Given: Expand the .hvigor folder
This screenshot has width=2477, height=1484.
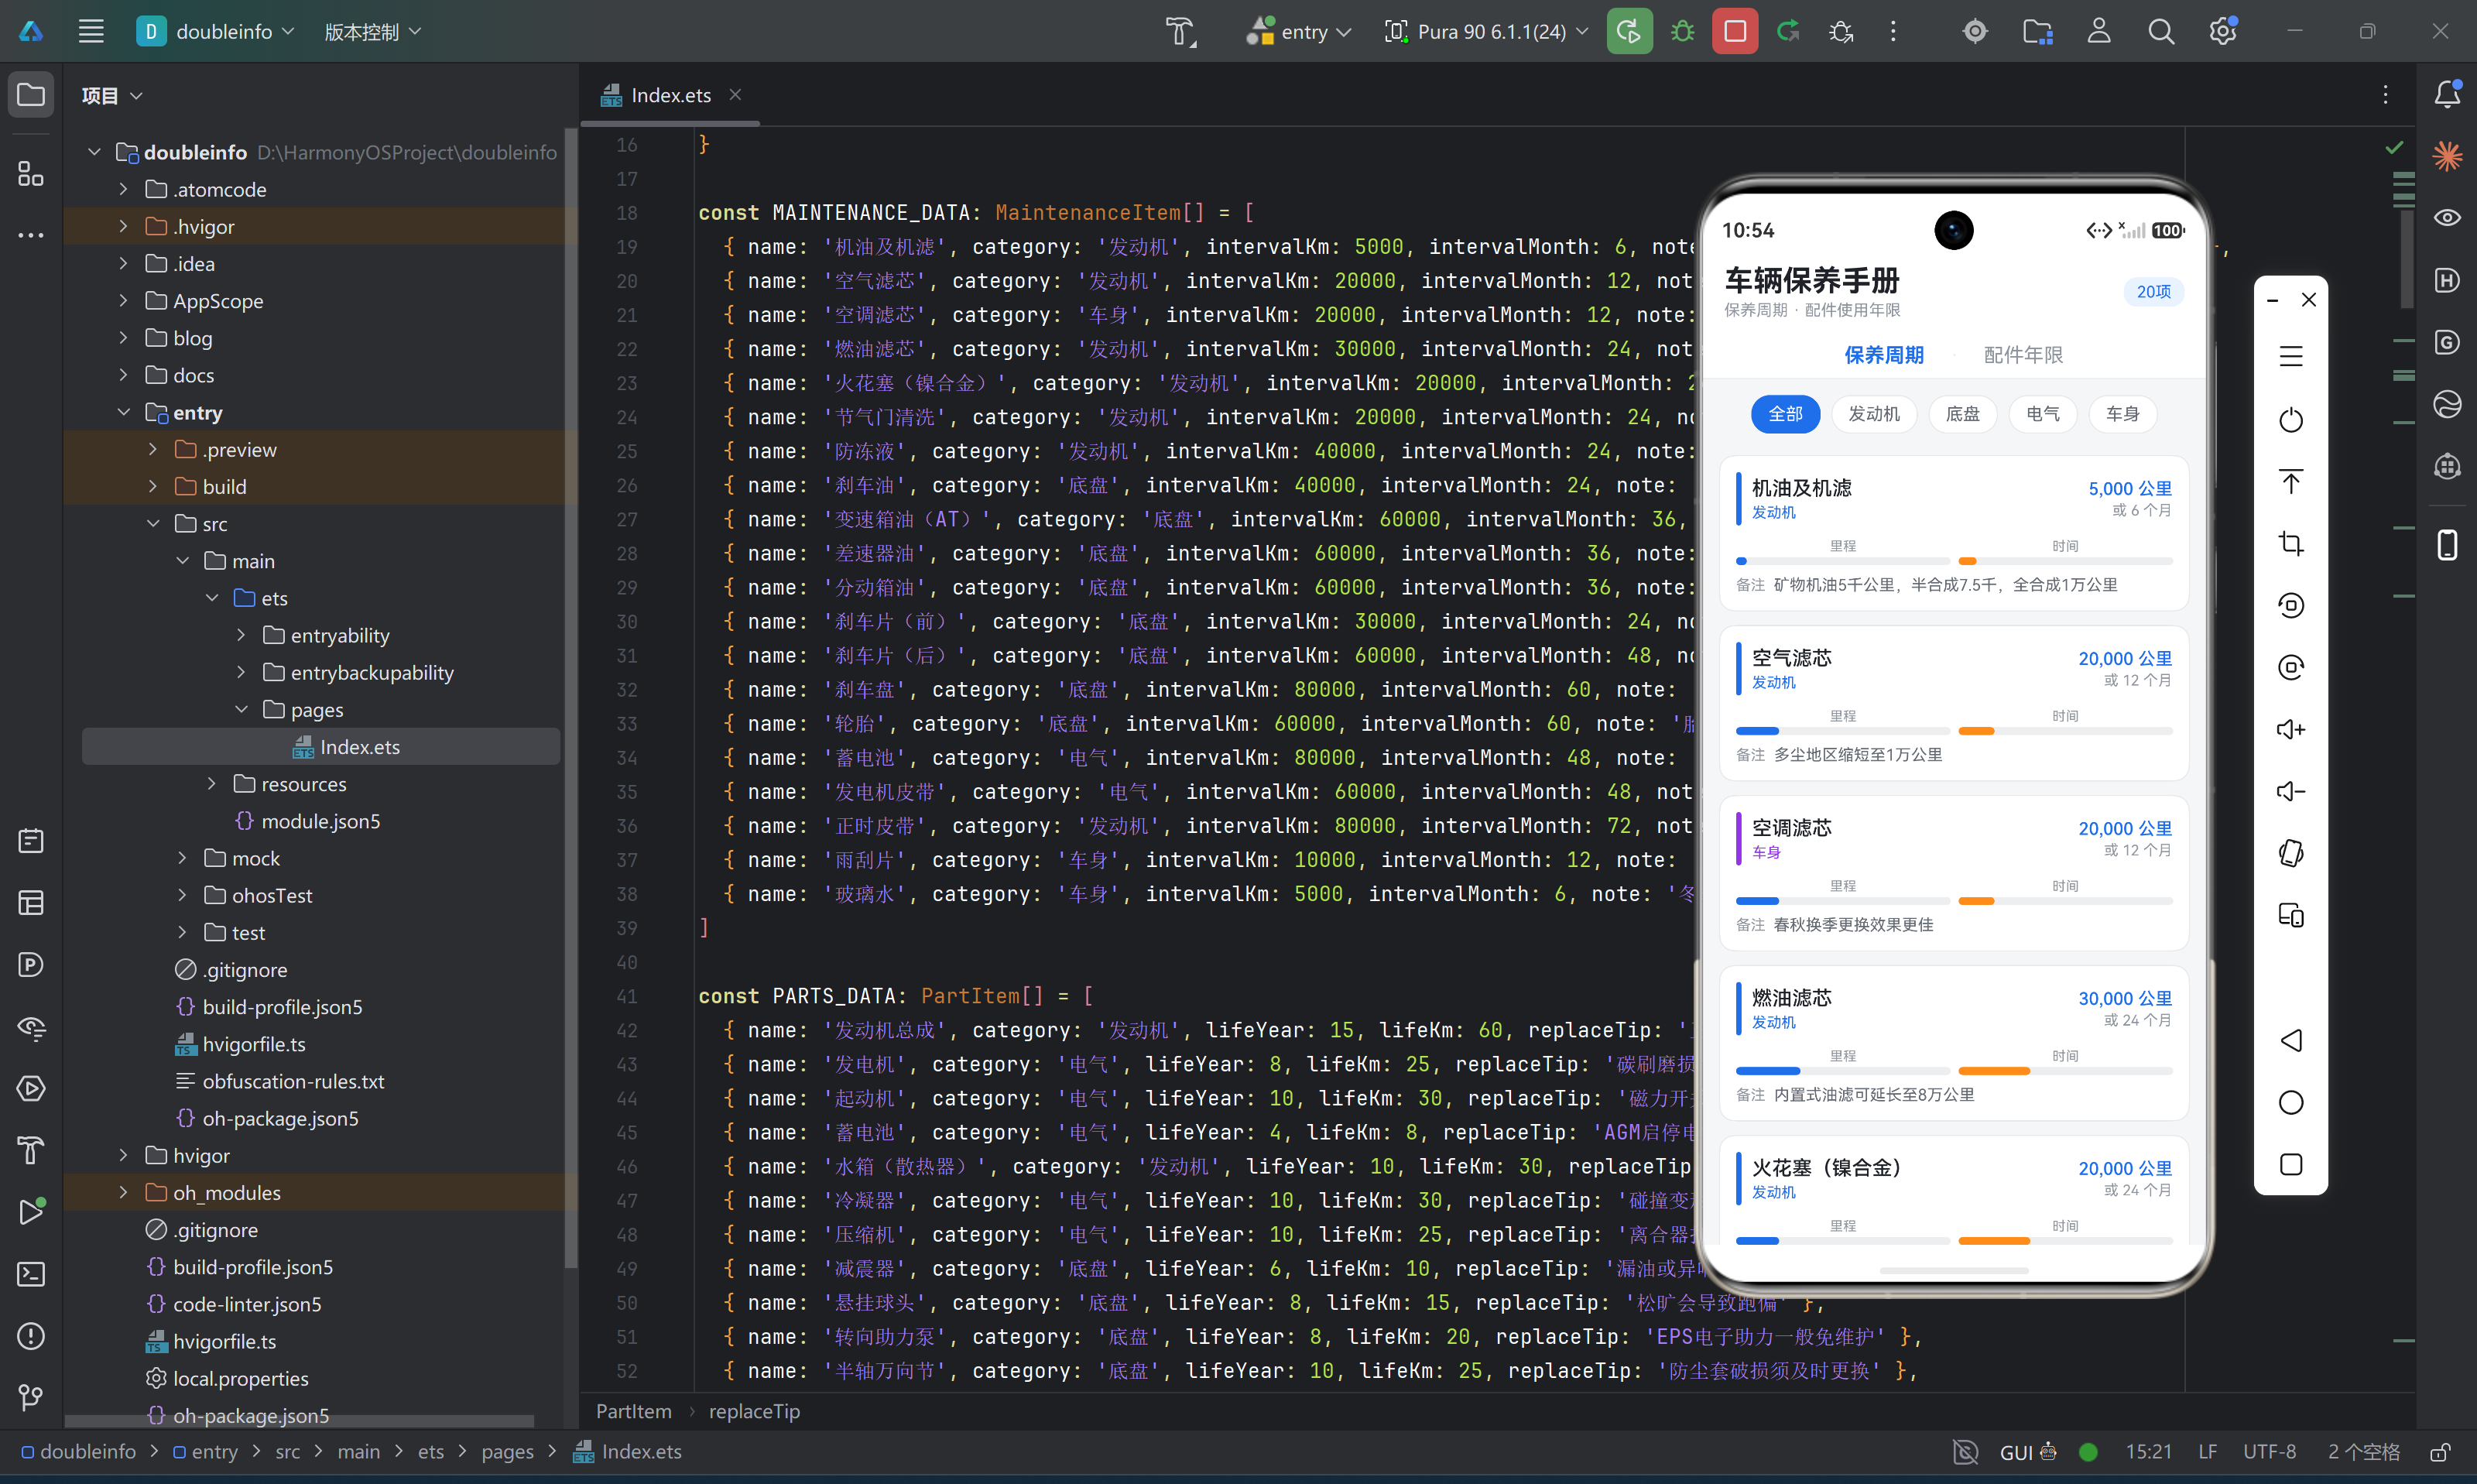Looking at the screenshot, I should [123, 227].
